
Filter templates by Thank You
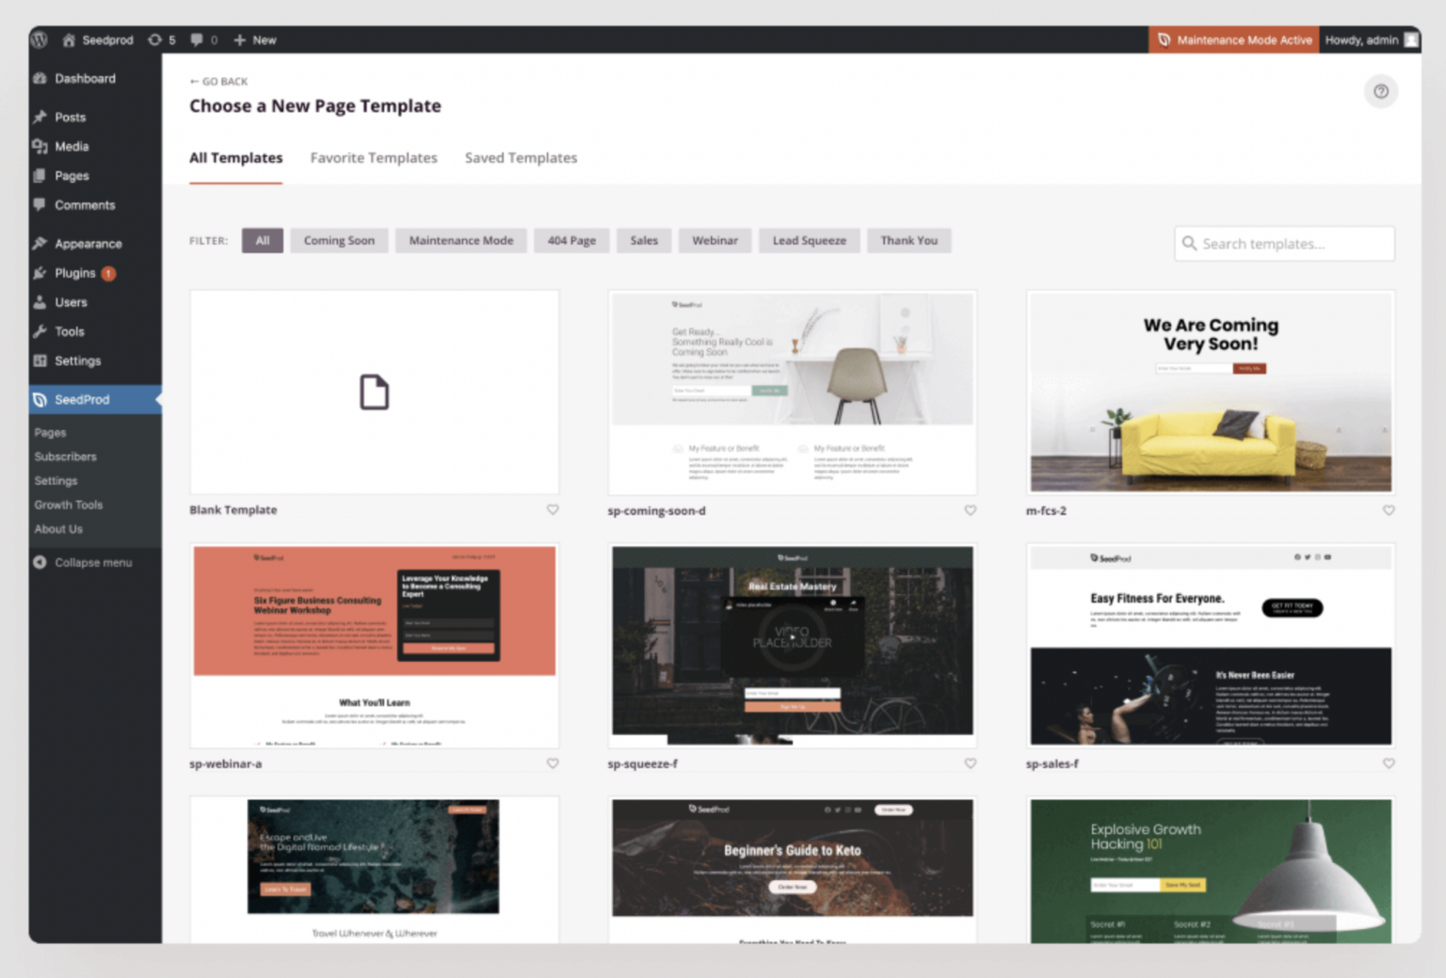coord(909,240)
